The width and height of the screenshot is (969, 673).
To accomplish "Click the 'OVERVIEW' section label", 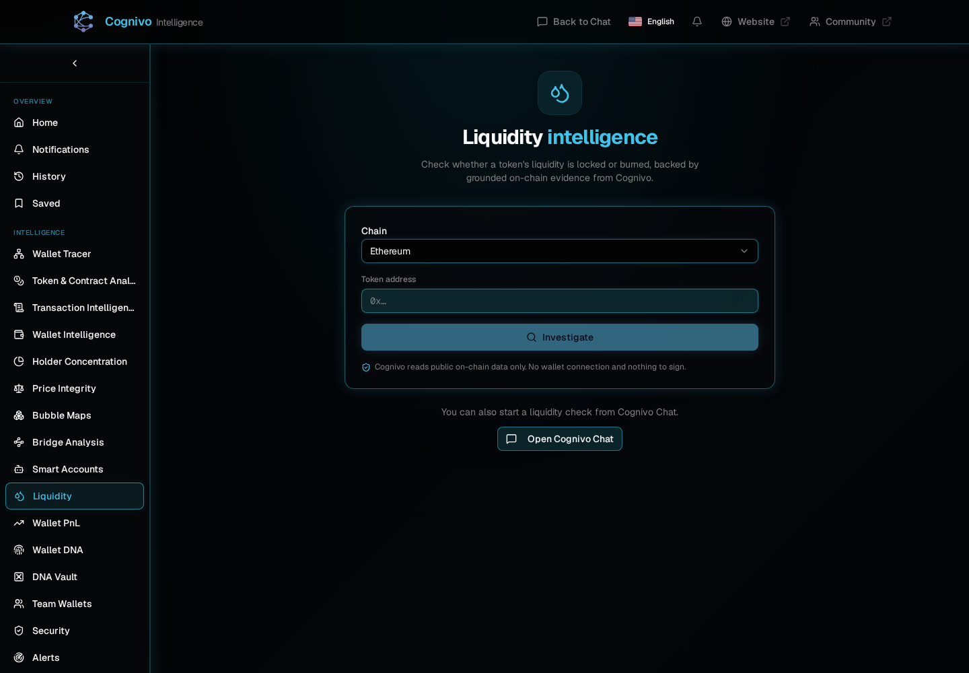I will tap(33, 102).
